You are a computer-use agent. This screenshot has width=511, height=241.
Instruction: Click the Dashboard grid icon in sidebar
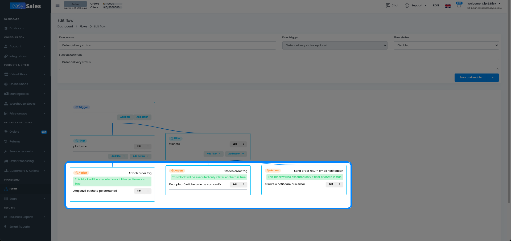pyautogui.click(x=6, y=28)
